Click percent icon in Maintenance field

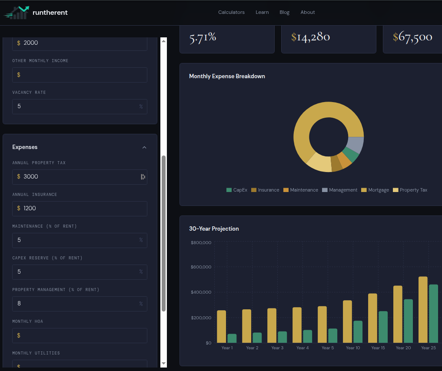coord(140,240)
